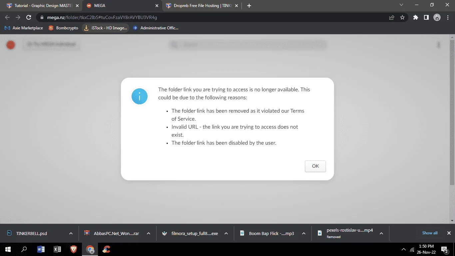Open the Axie Marketplace bookmark
455x256 pixels.
[24, 28]
